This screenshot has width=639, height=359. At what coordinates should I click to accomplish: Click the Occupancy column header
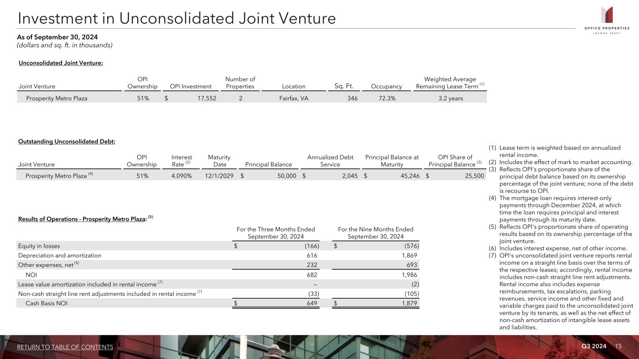[x=386, y=86]
